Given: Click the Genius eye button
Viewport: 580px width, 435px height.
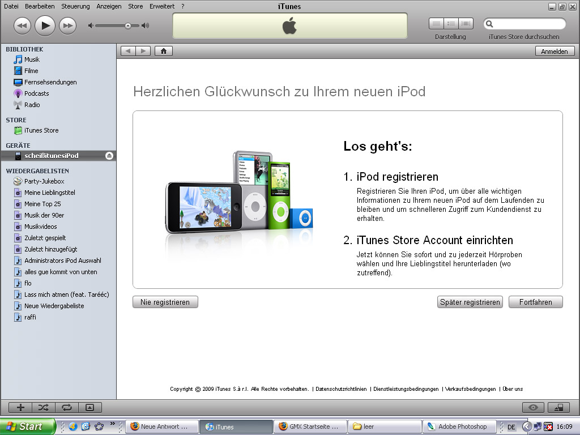Looking at the screenshot, I should [x=533, y=408].
